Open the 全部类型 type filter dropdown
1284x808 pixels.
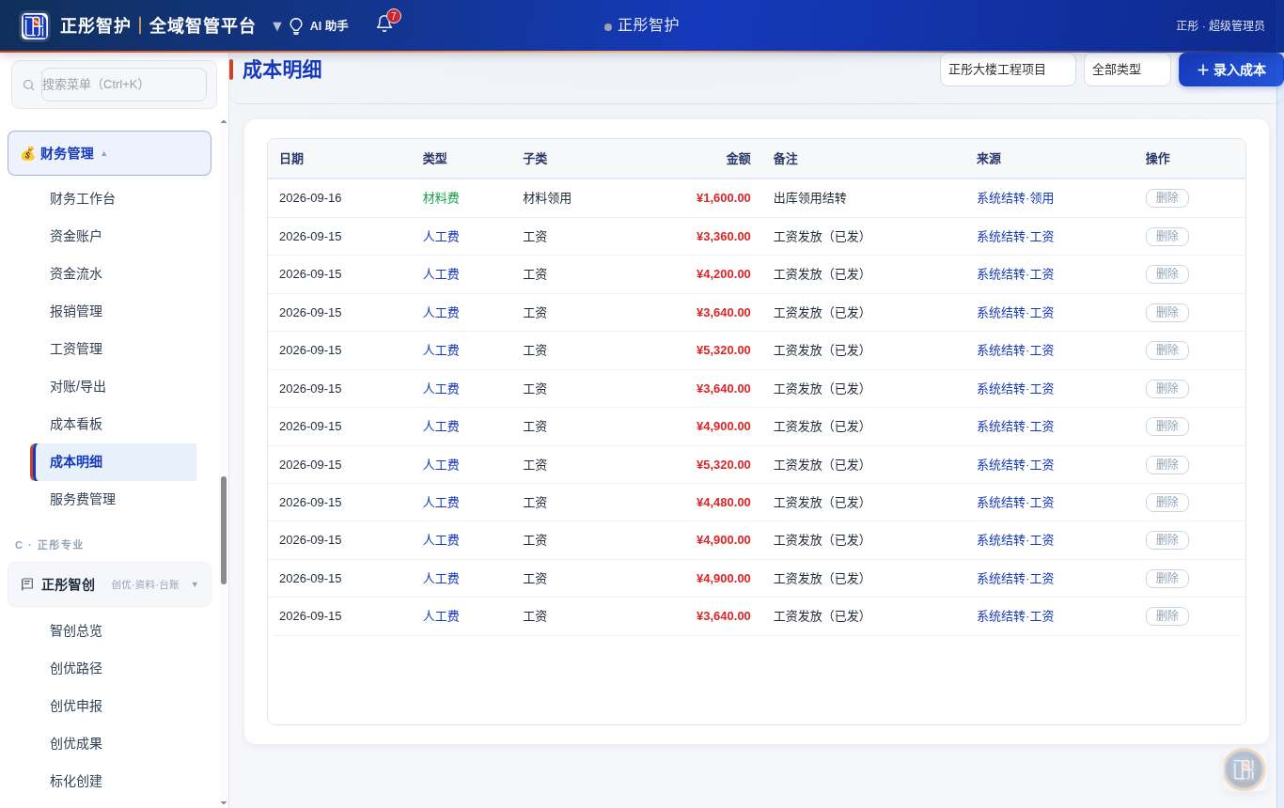[1127, 70]
